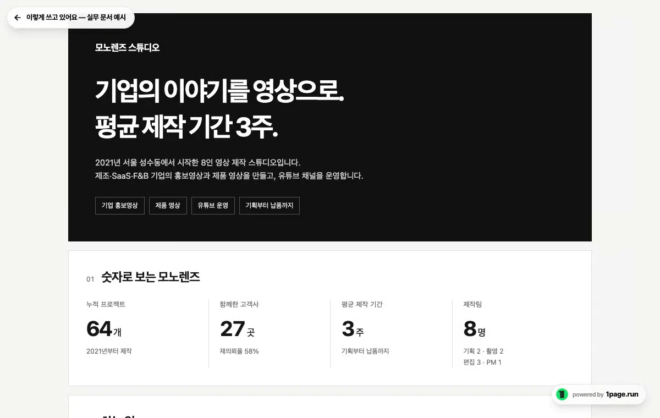The height and width of the screenshot is (418, 660).
Task: Click the section number '01'
Action: [90, 279]
